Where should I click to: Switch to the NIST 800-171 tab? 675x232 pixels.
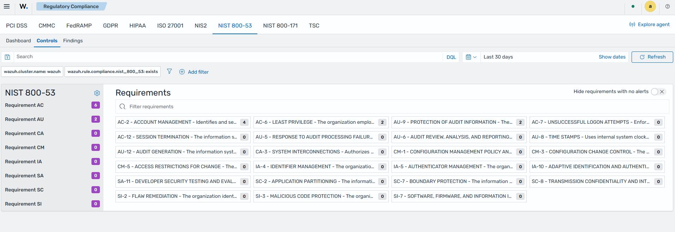point(280,25)
